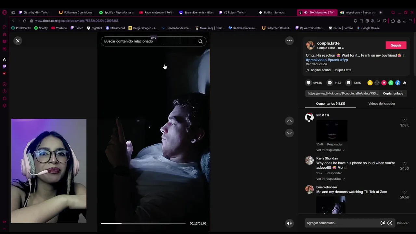Mention a user with the @ icon
The height and width of the screenshot is (234, 416).
coord(383,223)
